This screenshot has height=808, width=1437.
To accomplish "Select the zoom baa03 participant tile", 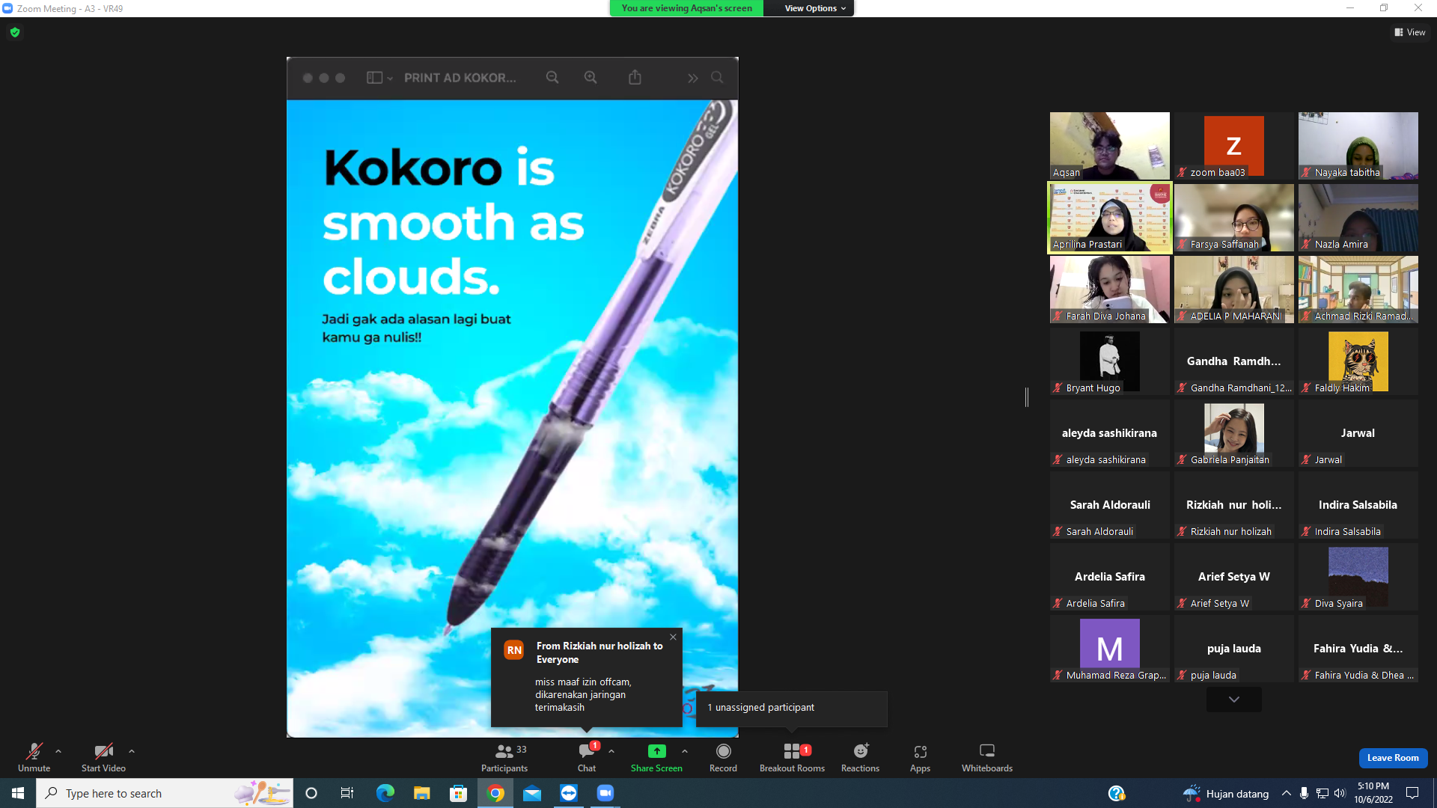I will coord(1233,145).
